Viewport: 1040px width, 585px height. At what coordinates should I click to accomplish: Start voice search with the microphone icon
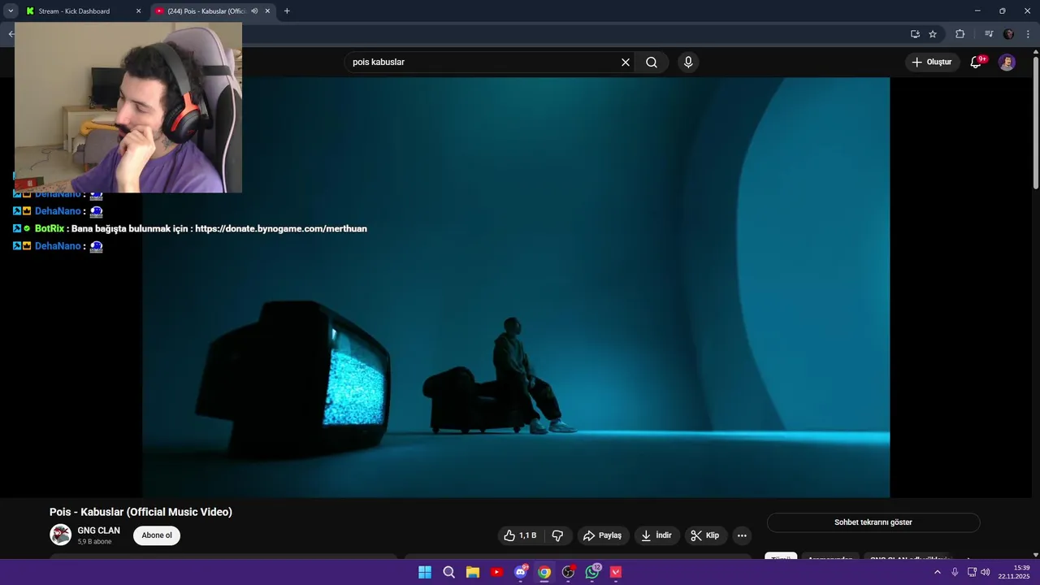tap(688, 63)
